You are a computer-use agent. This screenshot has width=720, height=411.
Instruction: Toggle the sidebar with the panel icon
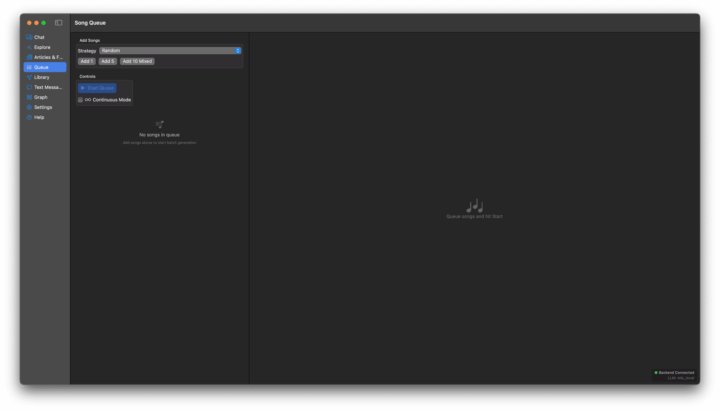click(59, 23)
